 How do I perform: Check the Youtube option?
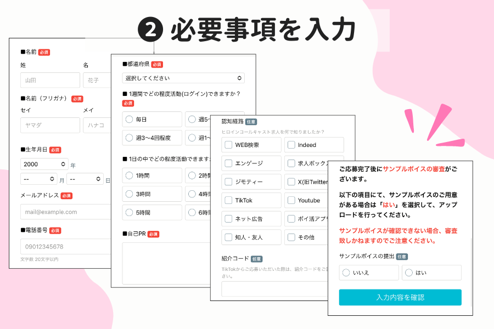point(291,200)
